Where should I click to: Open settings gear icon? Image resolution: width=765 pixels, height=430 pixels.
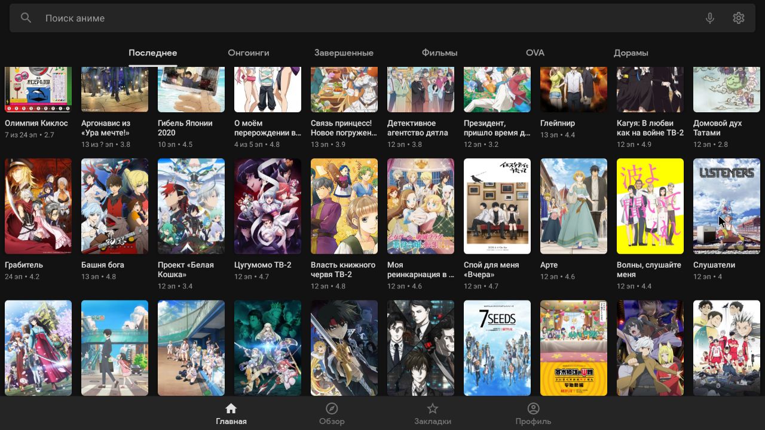739,18
